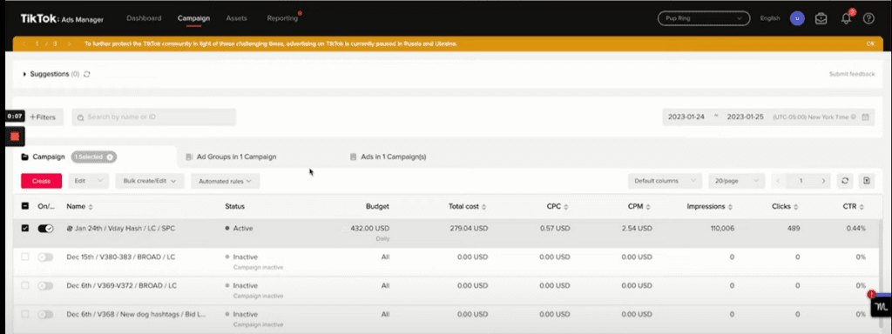Open the briefcase business center icon

point(821,18)
